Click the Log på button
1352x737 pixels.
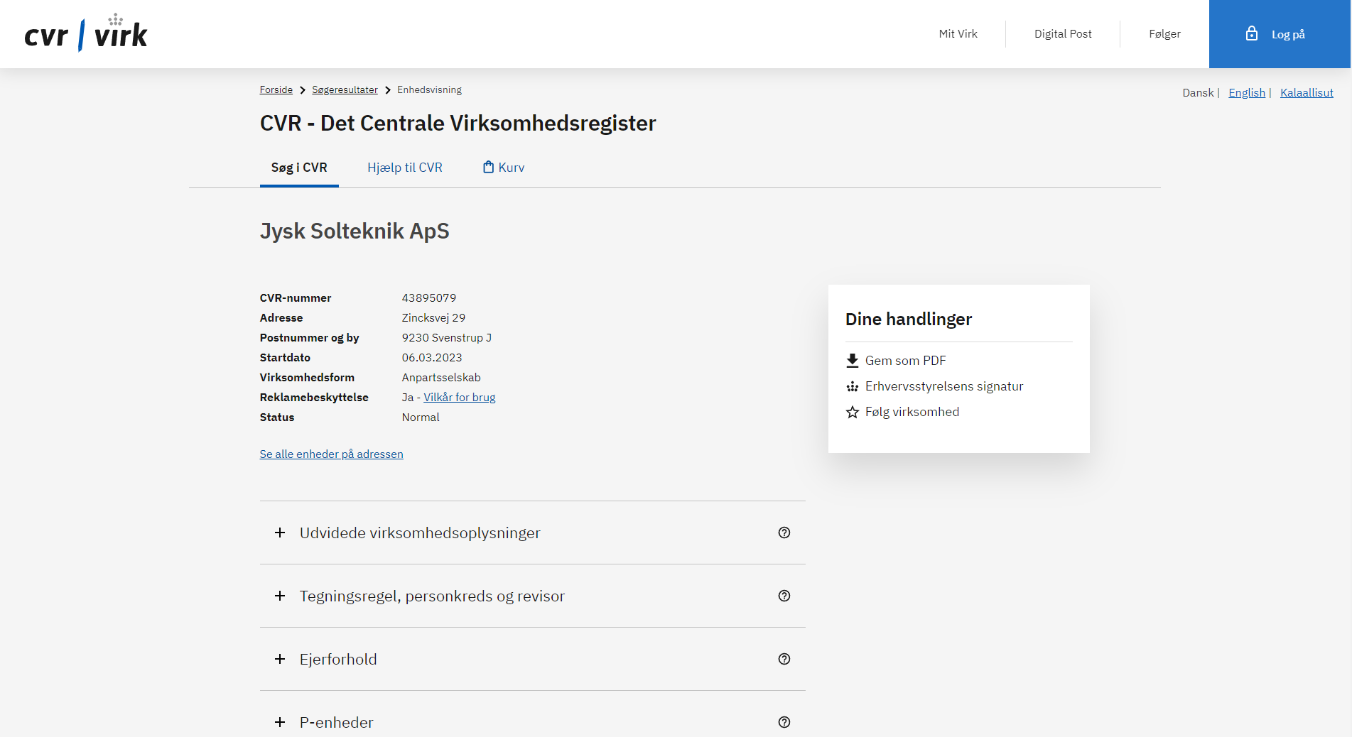(1280, 34)
